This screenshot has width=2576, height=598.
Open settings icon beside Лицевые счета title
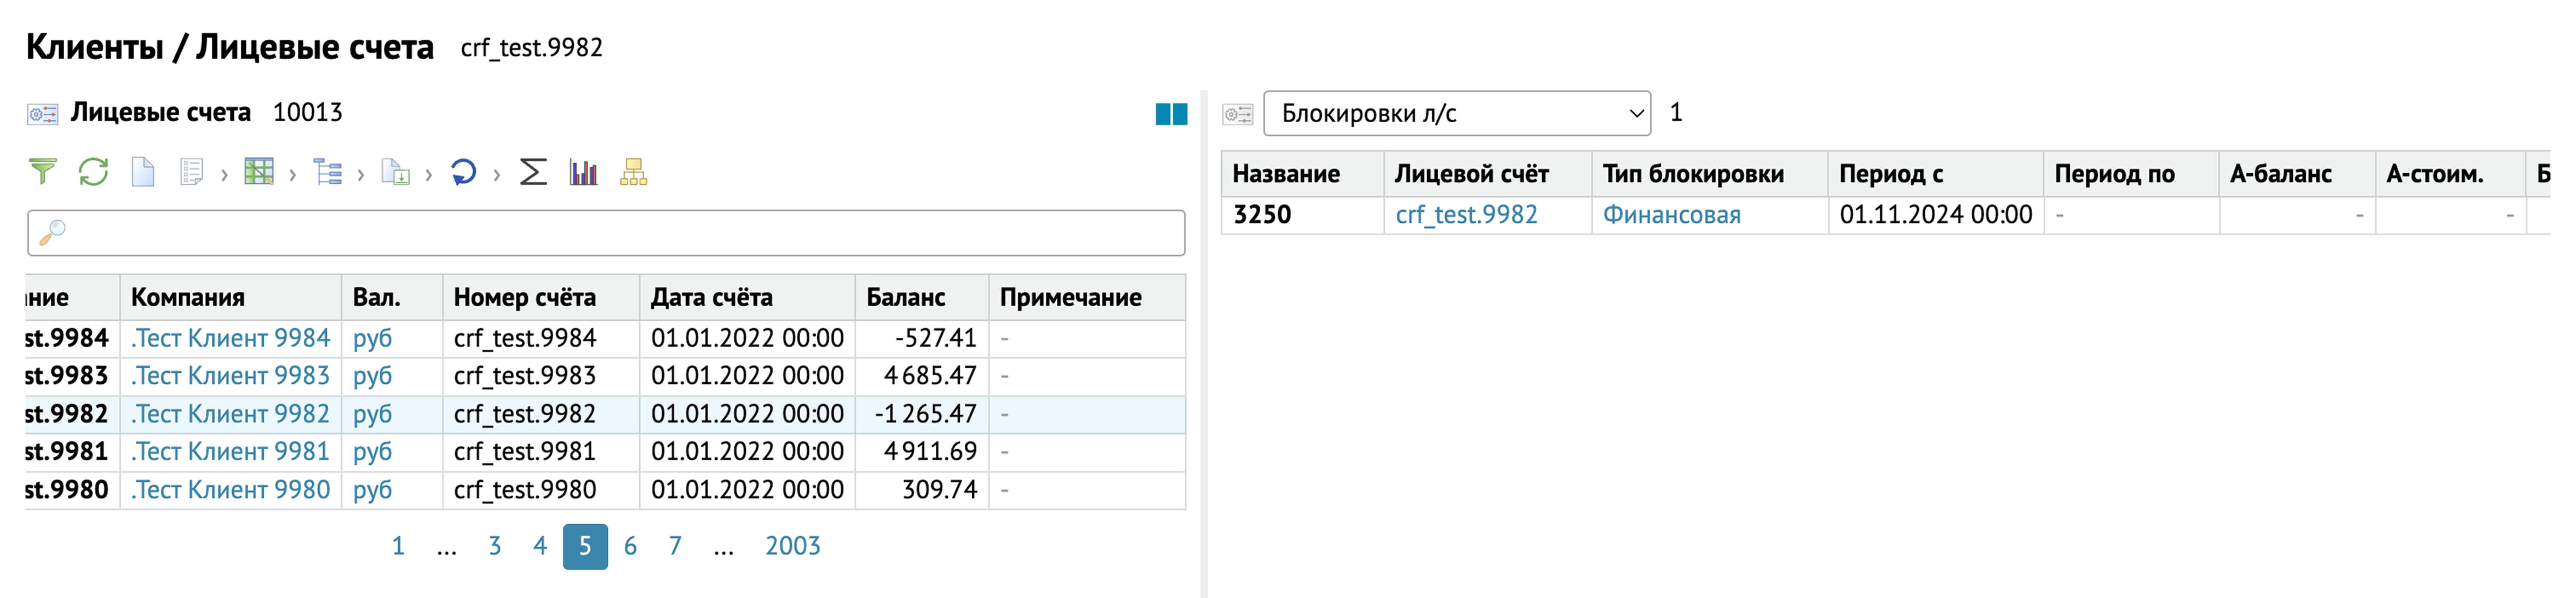(x=43, y=114)
